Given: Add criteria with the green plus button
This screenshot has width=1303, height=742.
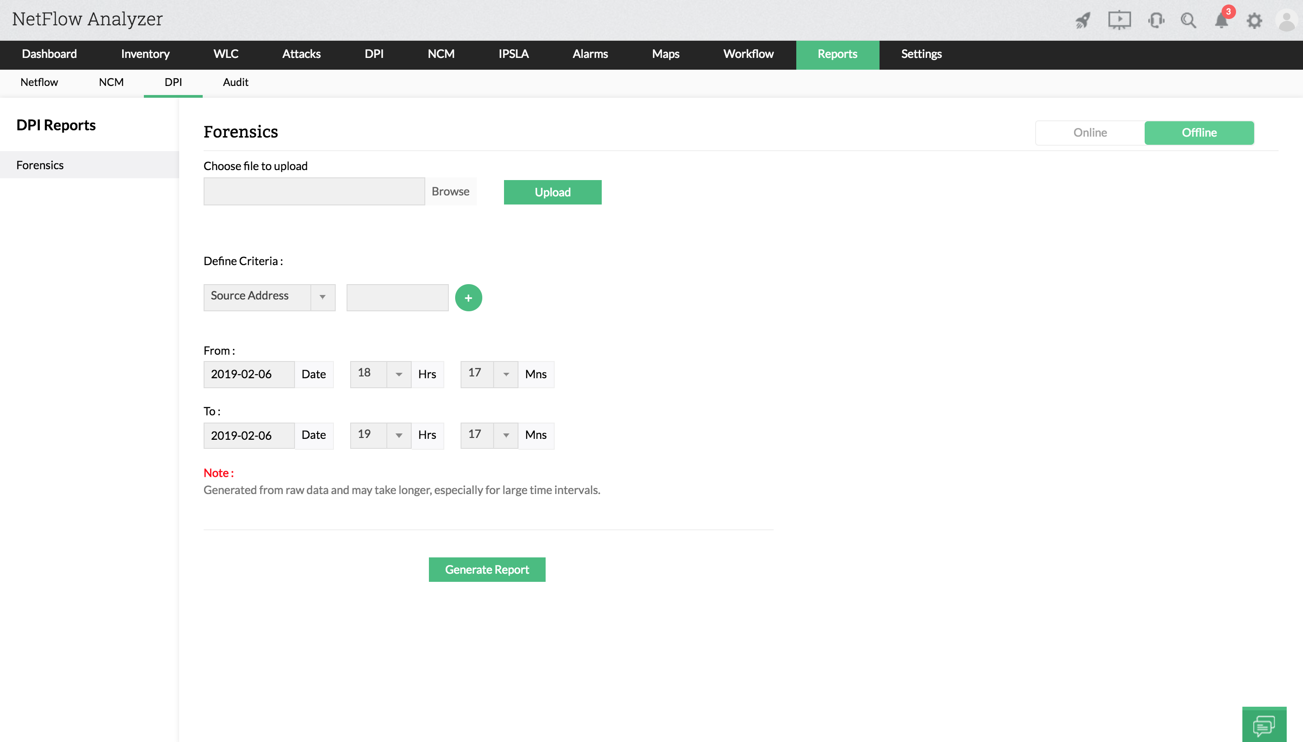Looking at the screenshot, I should pos(468,298).
